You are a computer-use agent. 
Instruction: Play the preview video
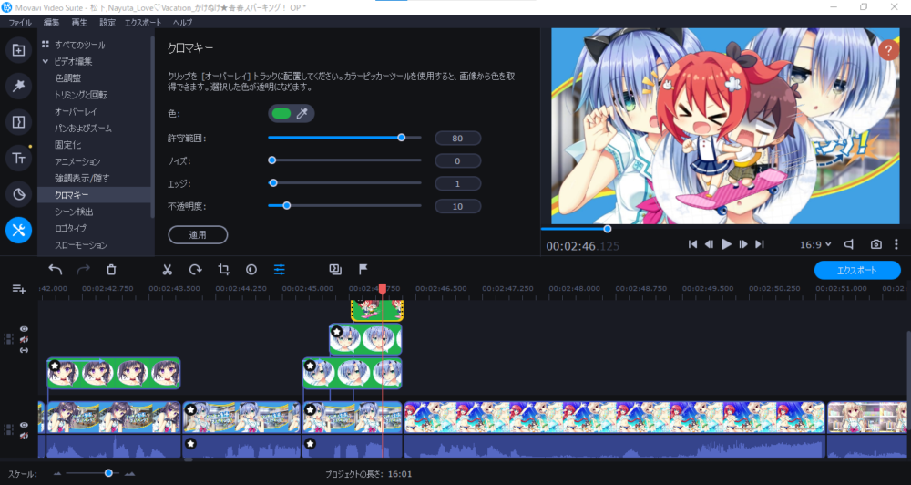point(726,245)
